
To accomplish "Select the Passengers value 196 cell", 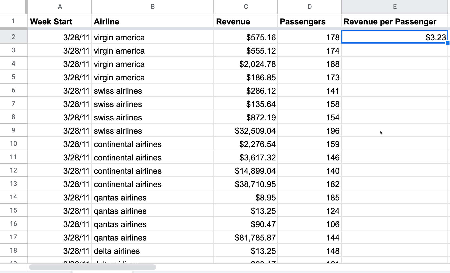I will (309, 130).
